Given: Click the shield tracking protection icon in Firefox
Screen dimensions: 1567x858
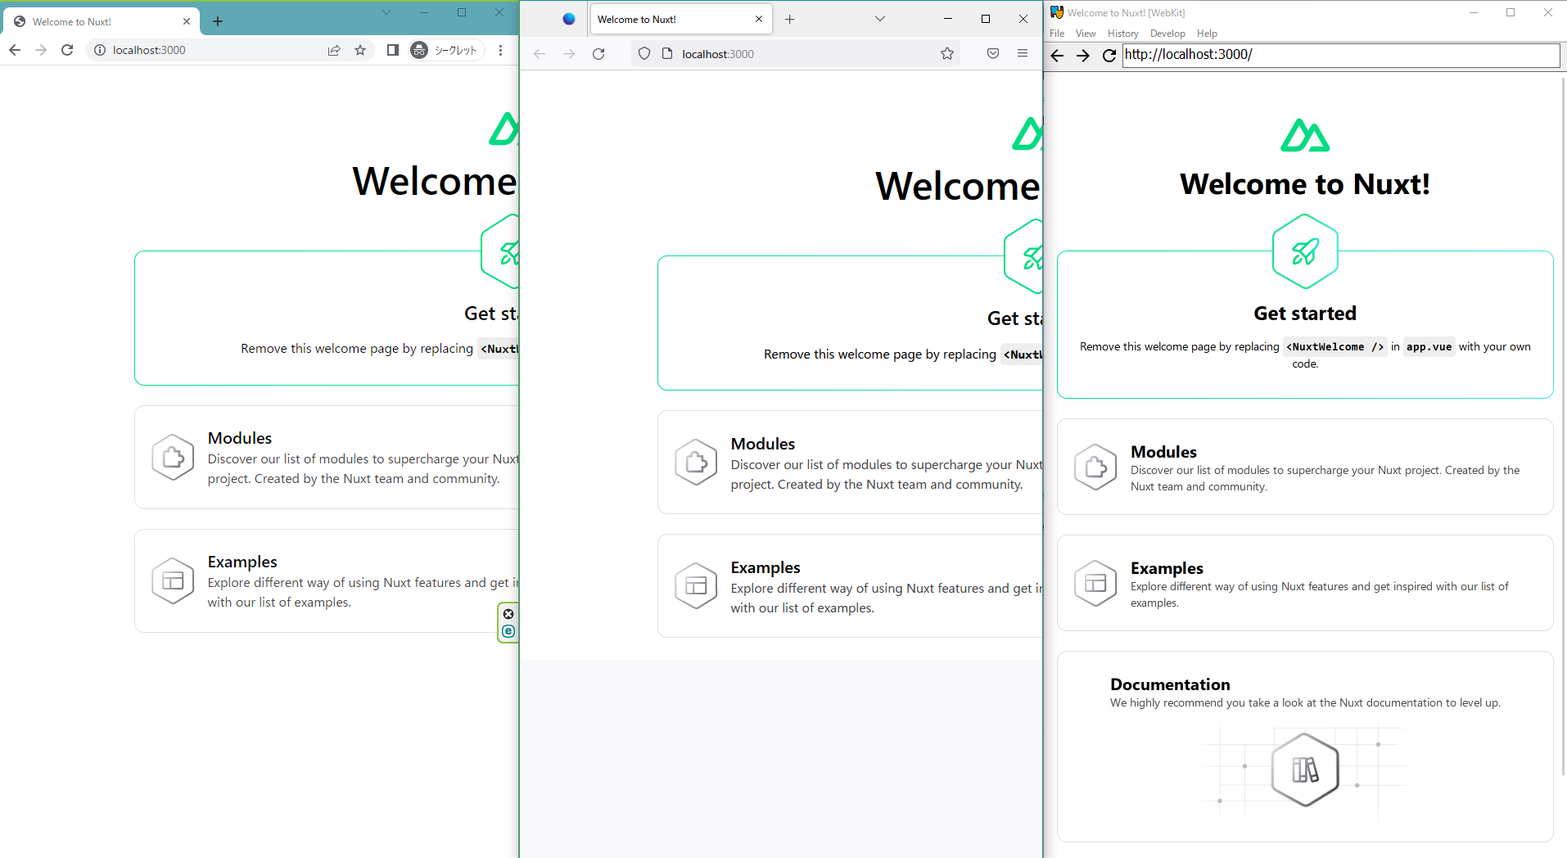Looking at the screenshot, I should point(644,54).
